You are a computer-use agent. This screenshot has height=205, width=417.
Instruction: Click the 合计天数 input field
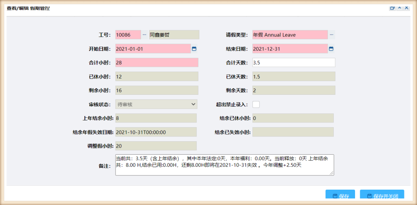point(294,63)
